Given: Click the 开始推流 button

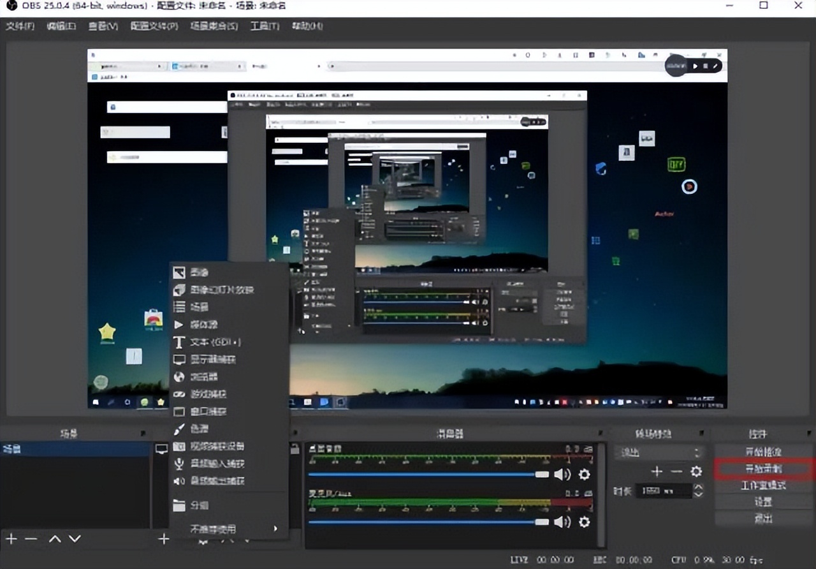Looking at the screenshot, I should click(x=764, y=452).
